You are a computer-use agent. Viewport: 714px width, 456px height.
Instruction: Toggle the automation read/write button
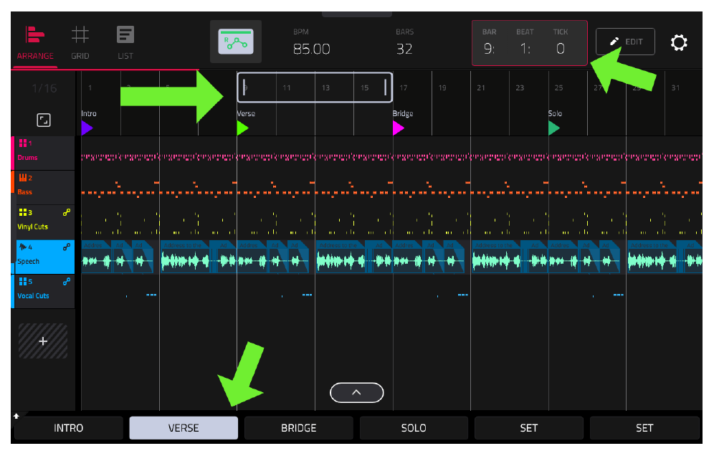click(x=235, y=42)
